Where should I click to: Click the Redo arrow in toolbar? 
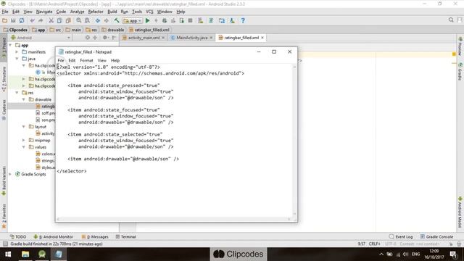coord(41,21)
